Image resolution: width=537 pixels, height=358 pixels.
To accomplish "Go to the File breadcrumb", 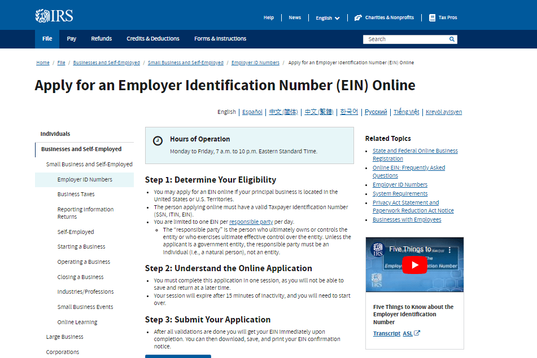I will 61,63.
